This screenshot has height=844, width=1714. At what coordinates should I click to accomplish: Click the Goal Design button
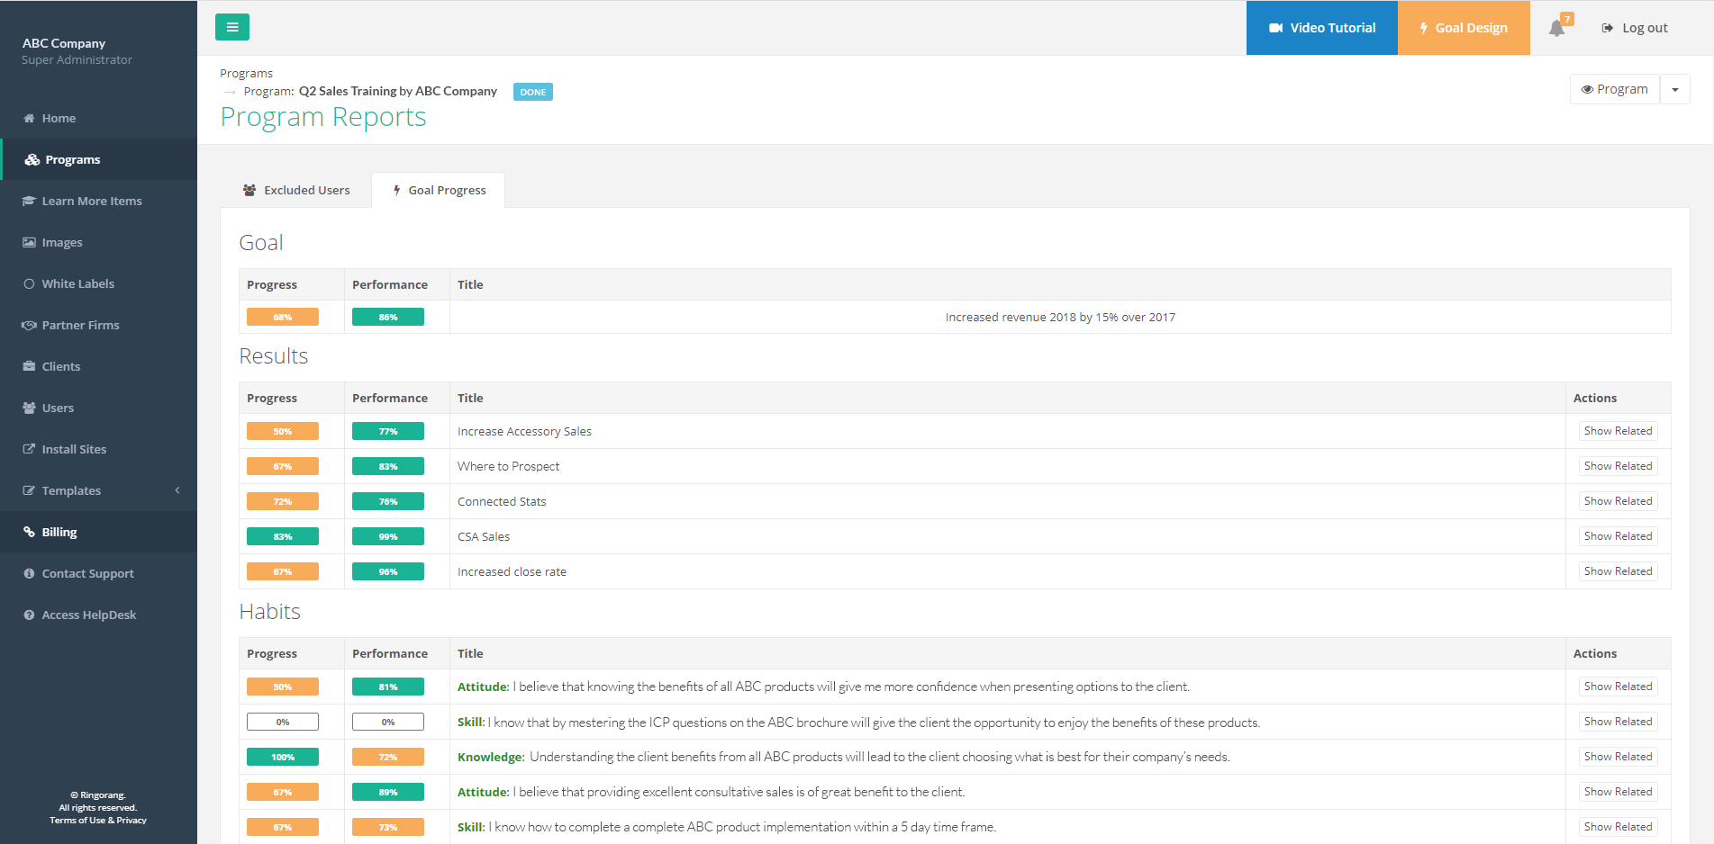(1464, 28)
